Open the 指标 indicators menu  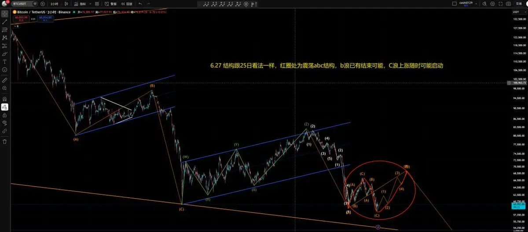tap(80, 4)
